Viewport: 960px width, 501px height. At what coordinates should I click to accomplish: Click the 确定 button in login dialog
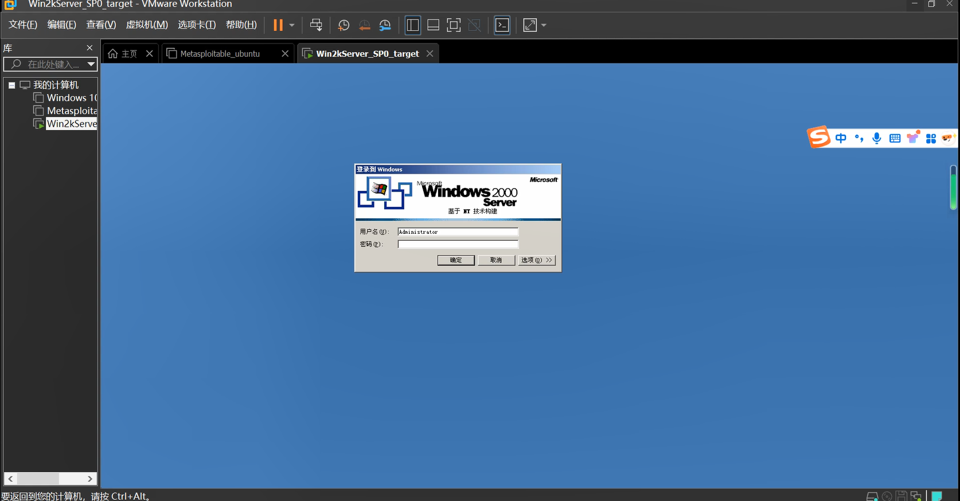point(456,260)
